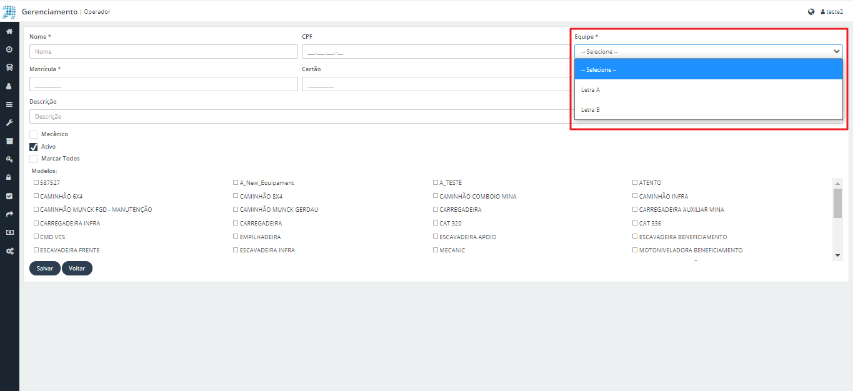Select Letra B from Equipe list
The image size is (853, 391).
pyautogui.click(x=709, y=109)
